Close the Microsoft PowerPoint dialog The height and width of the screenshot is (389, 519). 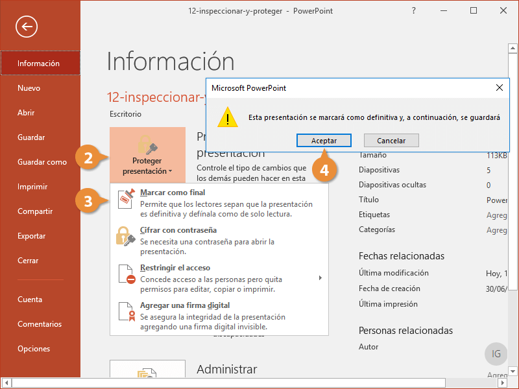click(499, 88)
